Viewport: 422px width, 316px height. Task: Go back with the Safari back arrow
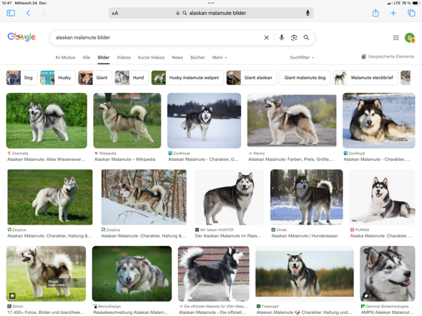(29, 13)
